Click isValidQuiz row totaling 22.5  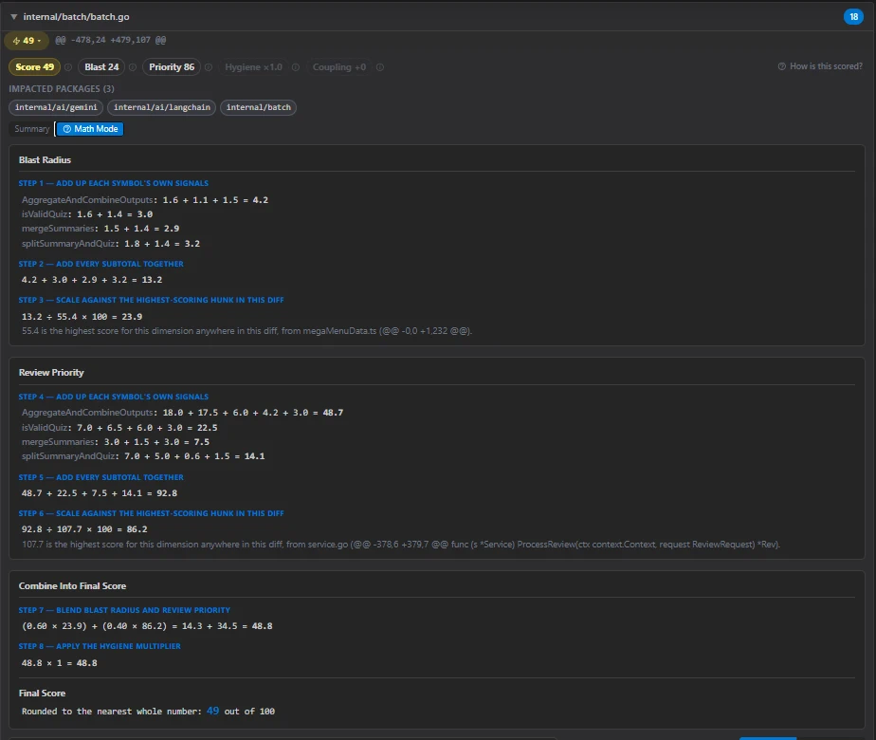(119, 428)
